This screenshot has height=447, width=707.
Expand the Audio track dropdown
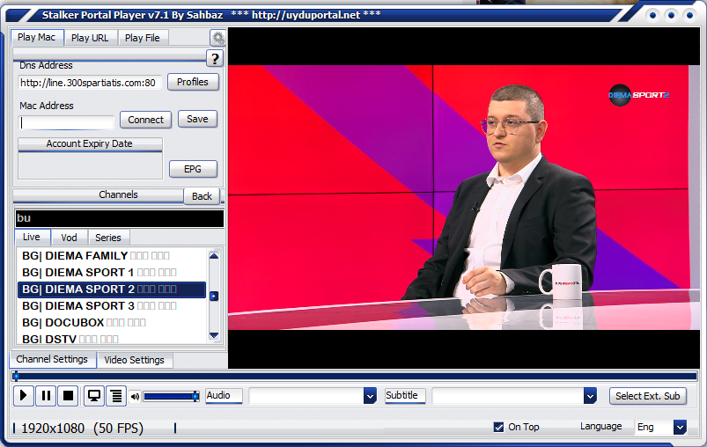click(x=370, y=396)
